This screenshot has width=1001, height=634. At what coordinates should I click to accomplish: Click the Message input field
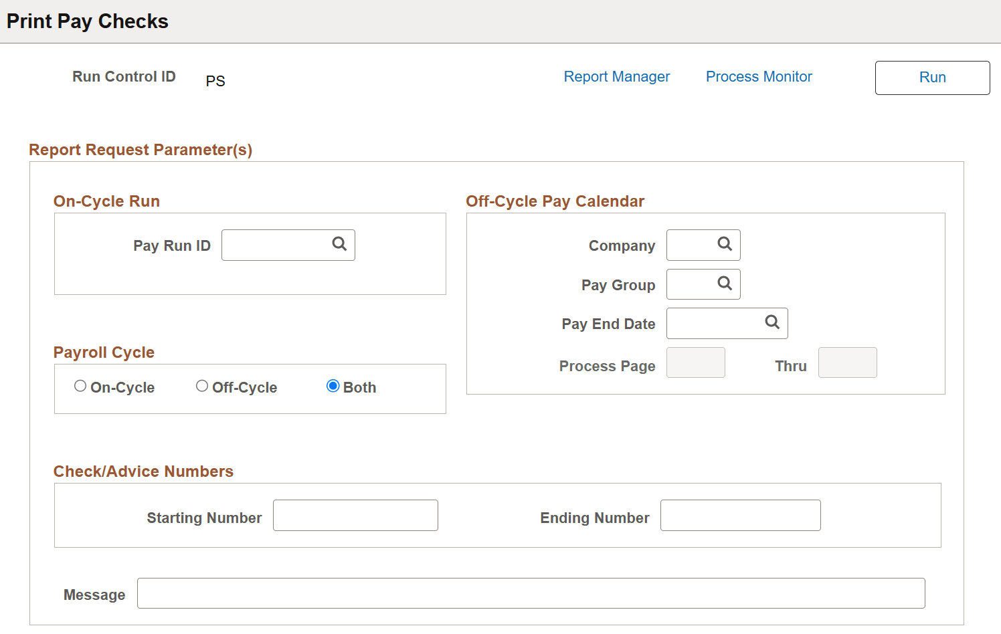[x=531, y=593]
